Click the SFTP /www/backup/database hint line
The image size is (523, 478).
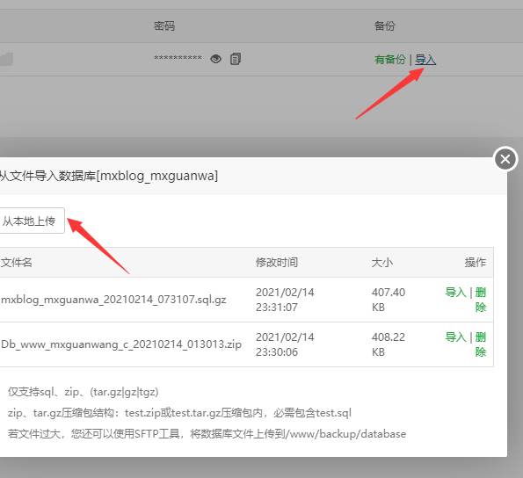pyautogui.click(x=207, y=434)
